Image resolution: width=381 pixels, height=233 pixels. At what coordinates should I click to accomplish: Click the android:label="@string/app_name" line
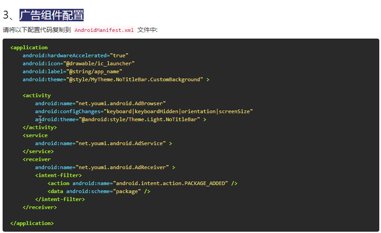72,72
